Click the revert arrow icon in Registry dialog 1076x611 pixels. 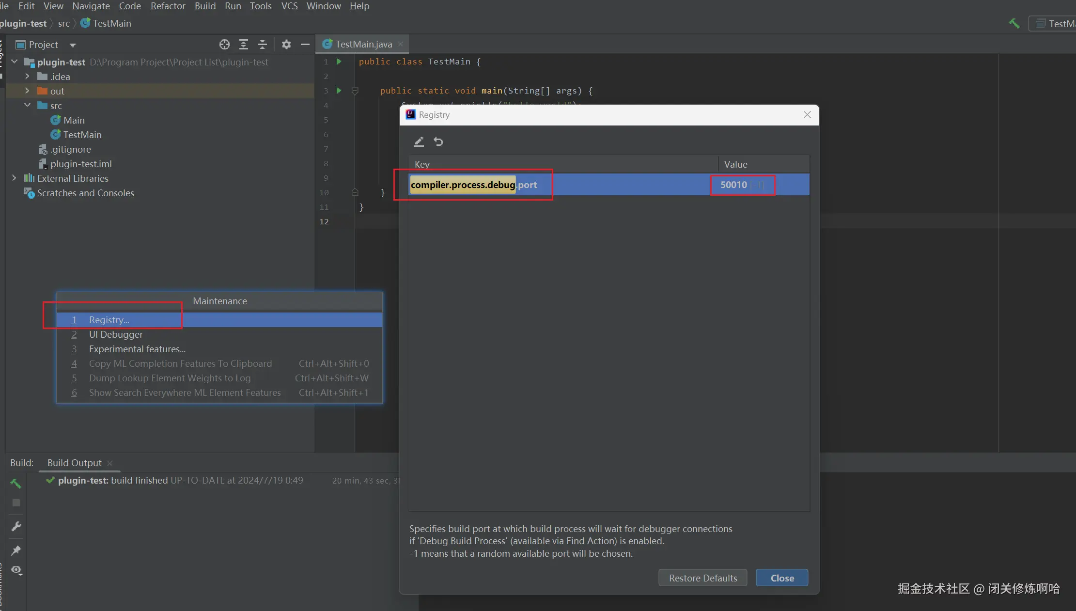tap(438, 141)
